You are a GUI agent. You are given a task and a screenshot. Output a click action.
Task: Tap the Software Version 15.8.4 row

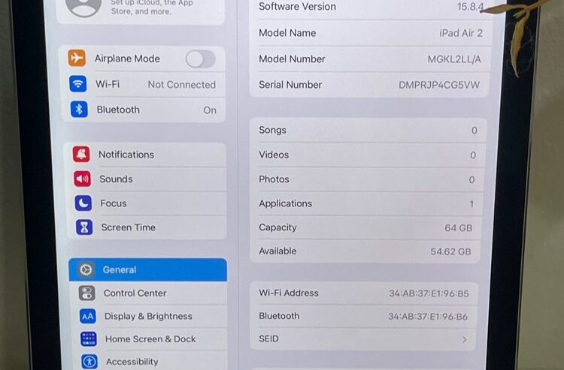coord(371,8)
